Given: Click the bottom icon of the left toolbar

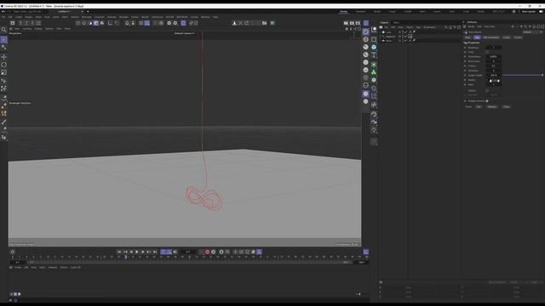Looking at the screenshot, I should click(x=3, y=138).
